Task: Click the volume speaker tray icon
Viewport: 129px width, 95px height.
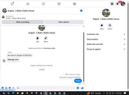Action: point(113,93)
